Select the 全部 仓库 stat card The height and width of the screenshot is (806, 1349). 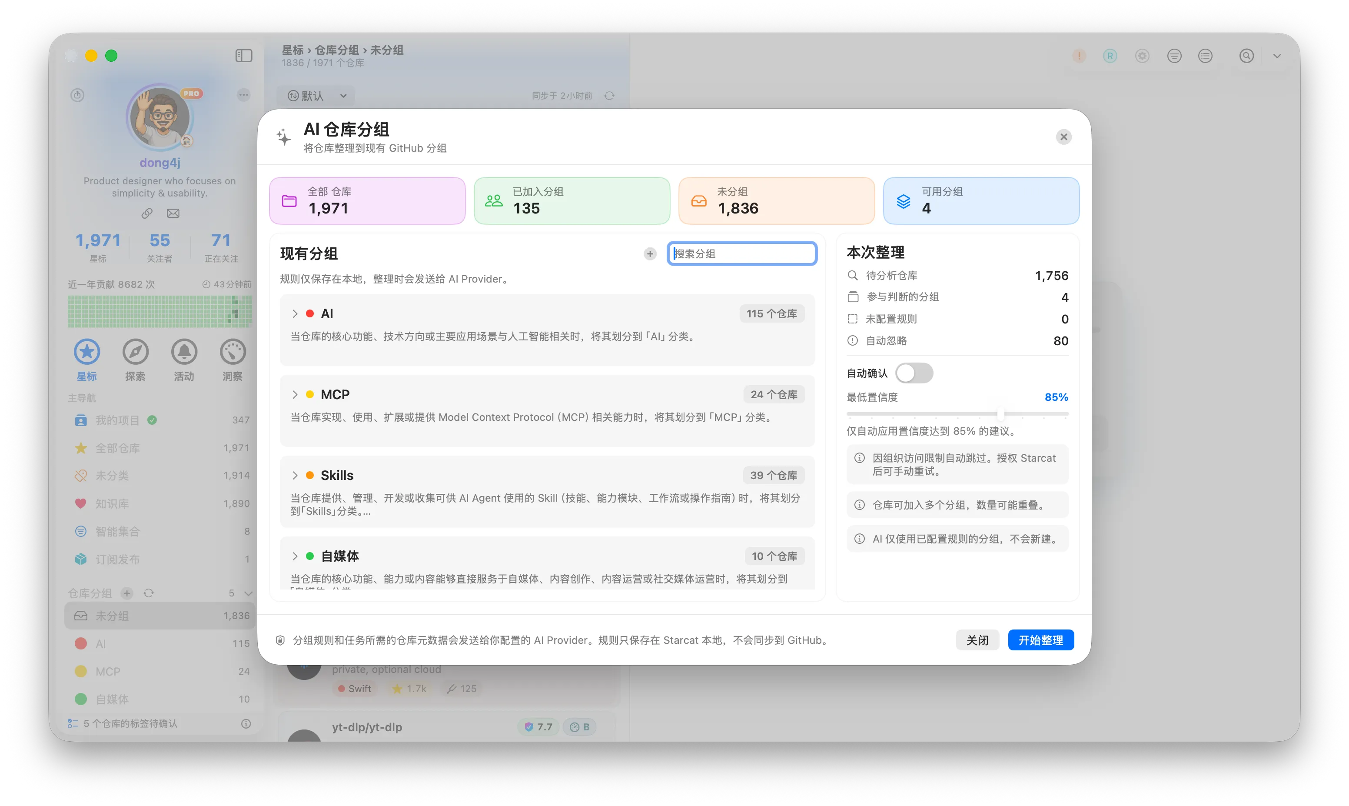368,200
